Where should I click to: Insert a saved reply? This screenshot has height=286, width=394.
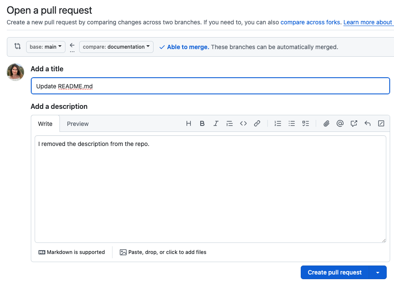coord(367,124)
